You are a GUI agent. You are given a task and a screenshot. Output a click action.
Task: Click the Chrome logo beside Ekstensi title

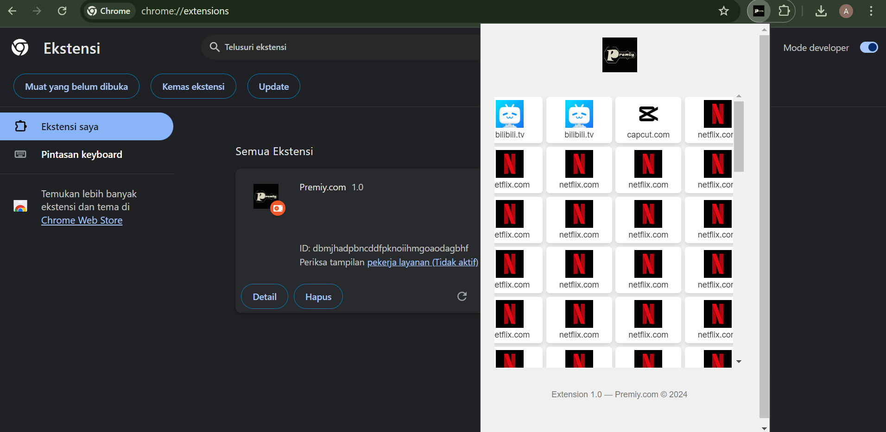20,48
